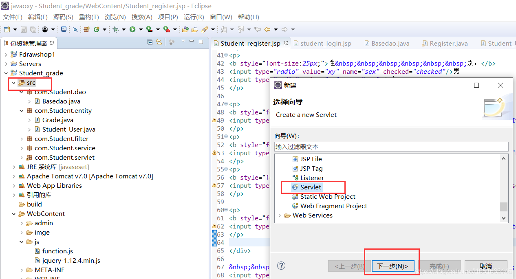Screen dimensions: 516x279
Task: Click the 完成(F) finish button
Action: (x=439, y=266)
